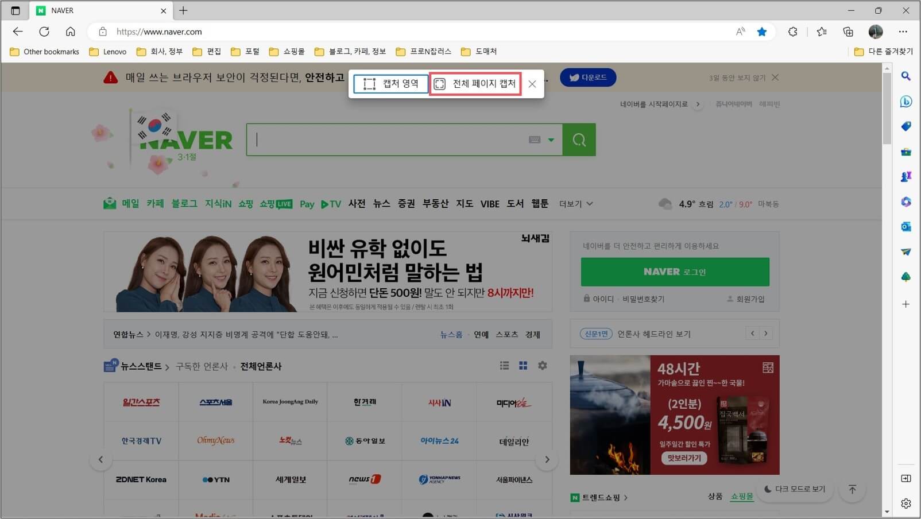Toggle 다크 모드로 보기 dark mode
Screen dimensions: 921x519
(x=795, y=489)
